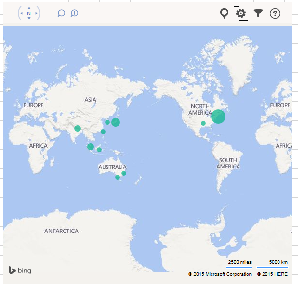Screen dimensions: 305x284
Task: Select the data bubble over India
Action: (x=78, y=129)
